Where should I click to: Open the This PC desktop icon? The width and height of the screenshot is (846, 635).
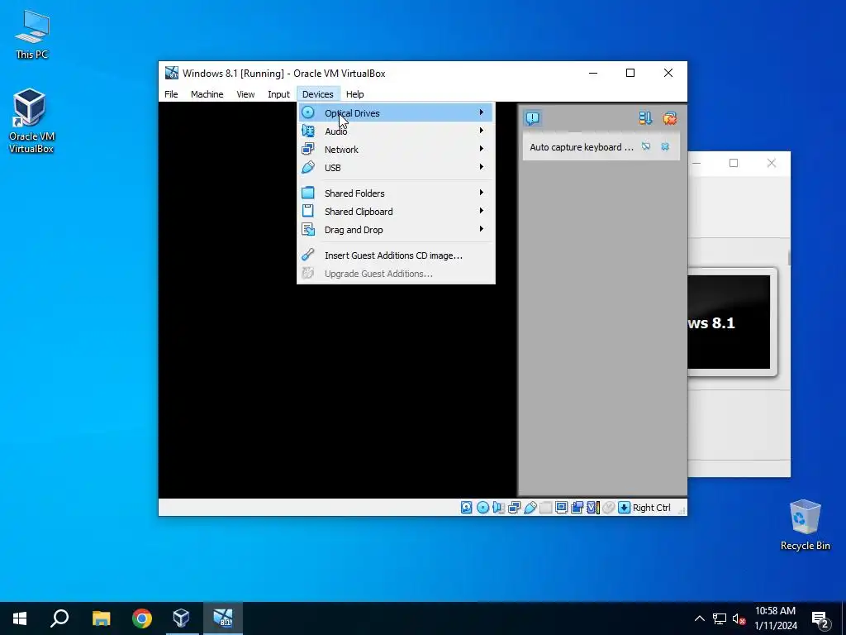click(x=32, y=35)
